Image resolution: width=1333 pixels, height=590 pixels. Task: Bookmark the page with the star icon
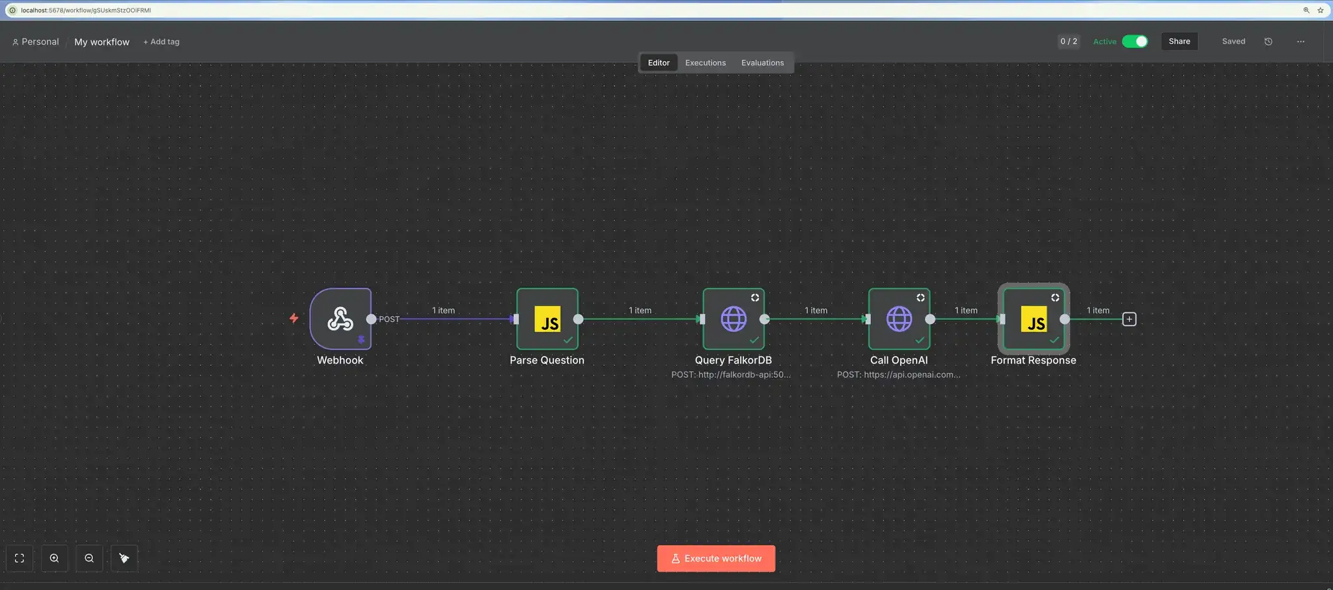pos(1322,10)
